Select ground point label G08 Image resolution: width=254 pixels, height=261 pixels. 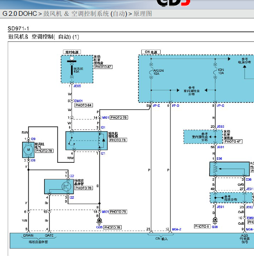pyautogui.click(x=215, y=227)
